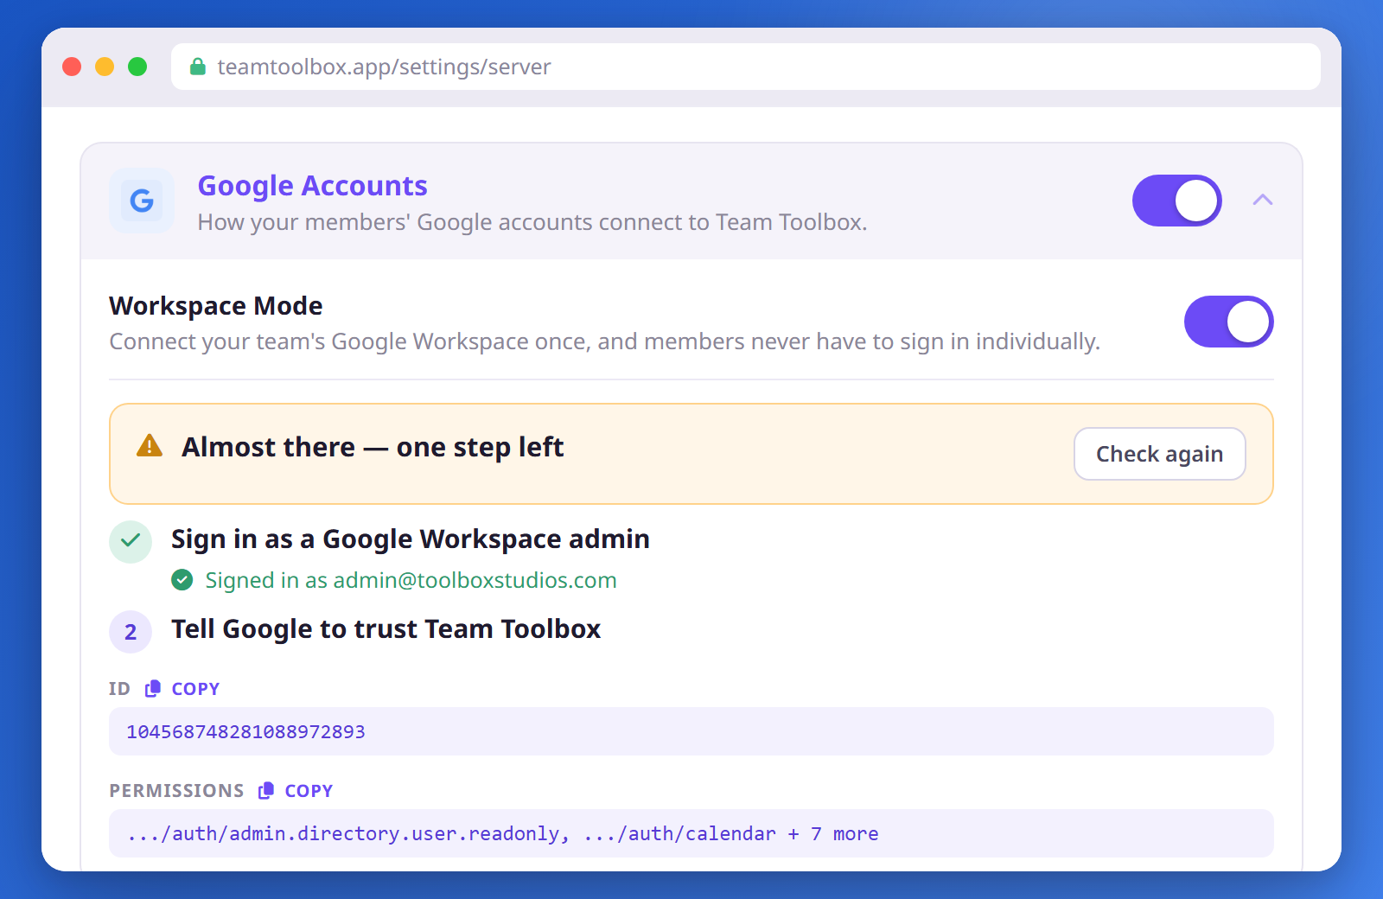Screen dimensions: 1383x899
Task: Click 'Signed in as admin@toolboxstudios.com' text
Action: 411,580
